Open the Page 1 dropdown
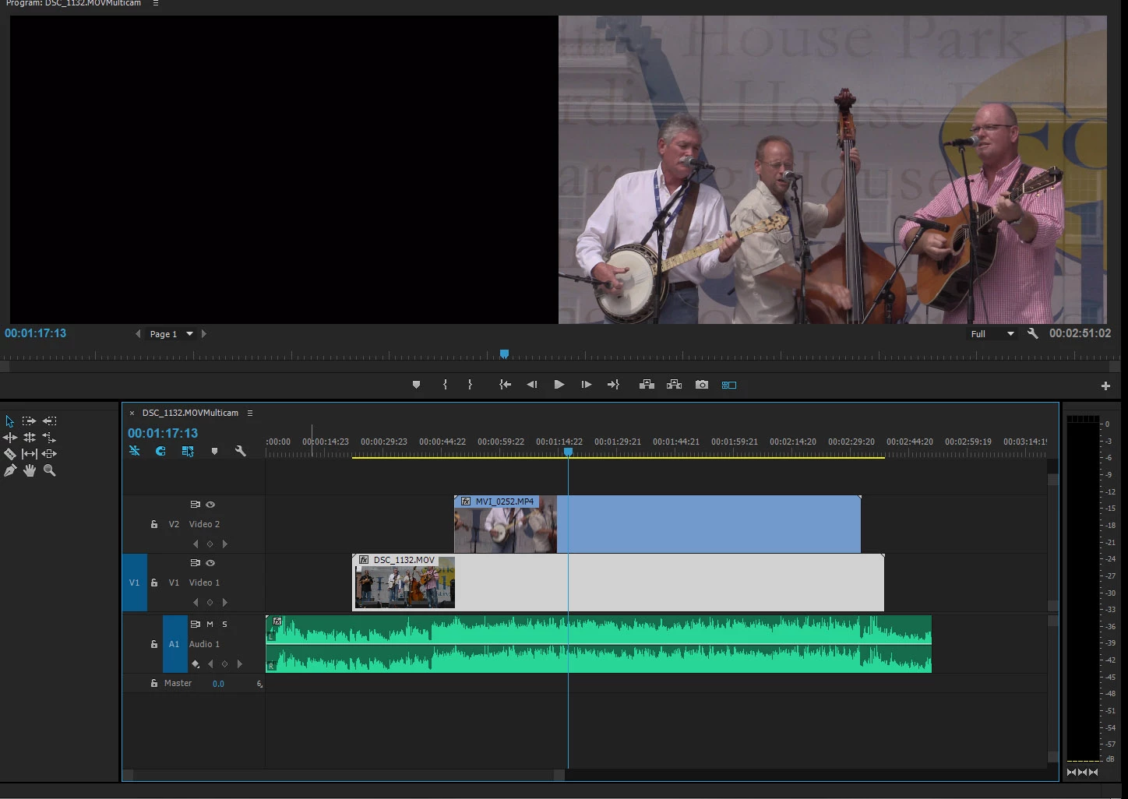Viewport: 1128px width, 799px height. point(189,334)
